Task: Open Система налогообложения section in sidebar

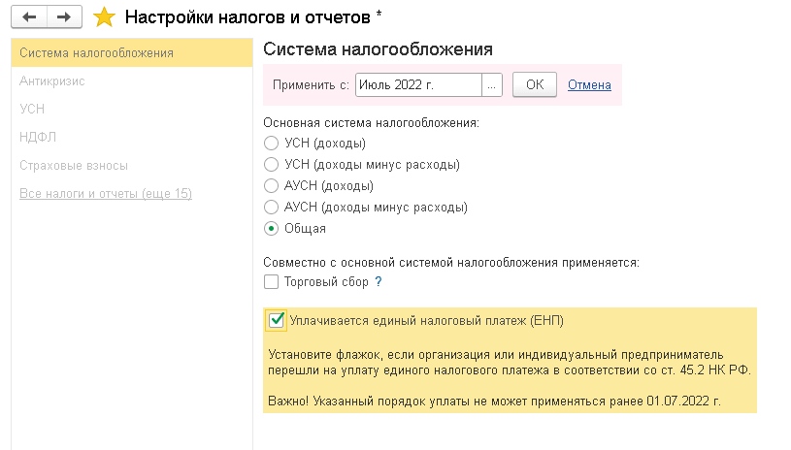Action: pos(96,52)
